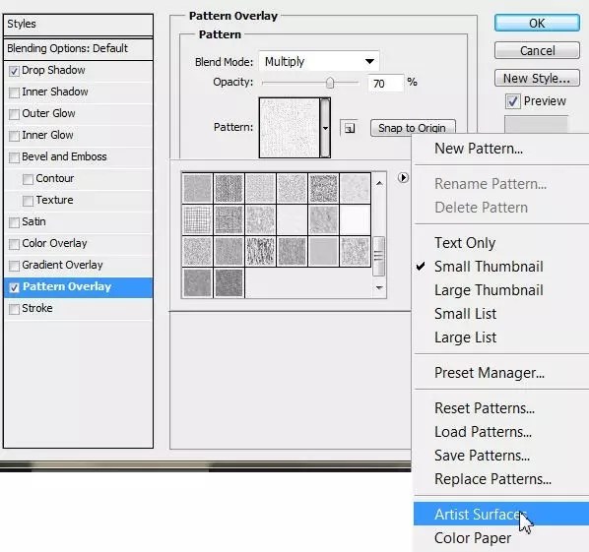The image size is (589, 552).
Task: Enable the Inner Shadow checkbox
Action: [x=14, y=92]
